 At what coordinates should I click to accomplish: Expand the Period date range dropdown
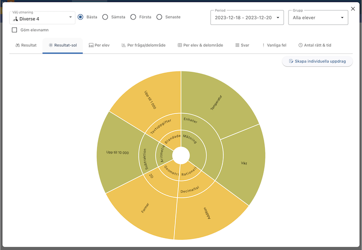[247, 18]
